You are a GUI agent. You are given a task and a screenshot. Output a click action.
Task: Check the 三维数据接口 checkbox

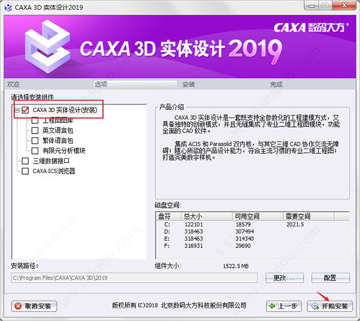25,161
